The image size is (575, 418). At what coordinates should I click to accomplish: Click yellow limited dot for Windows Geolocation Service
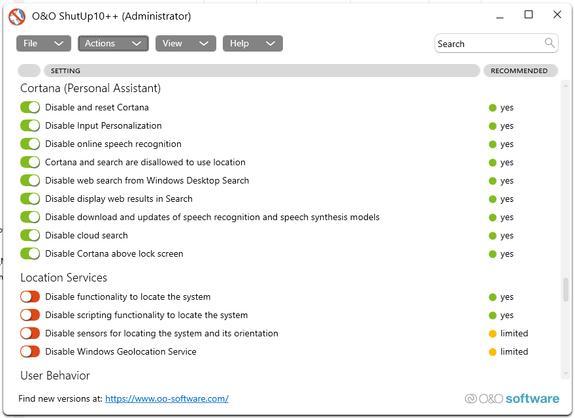(493, 352)
